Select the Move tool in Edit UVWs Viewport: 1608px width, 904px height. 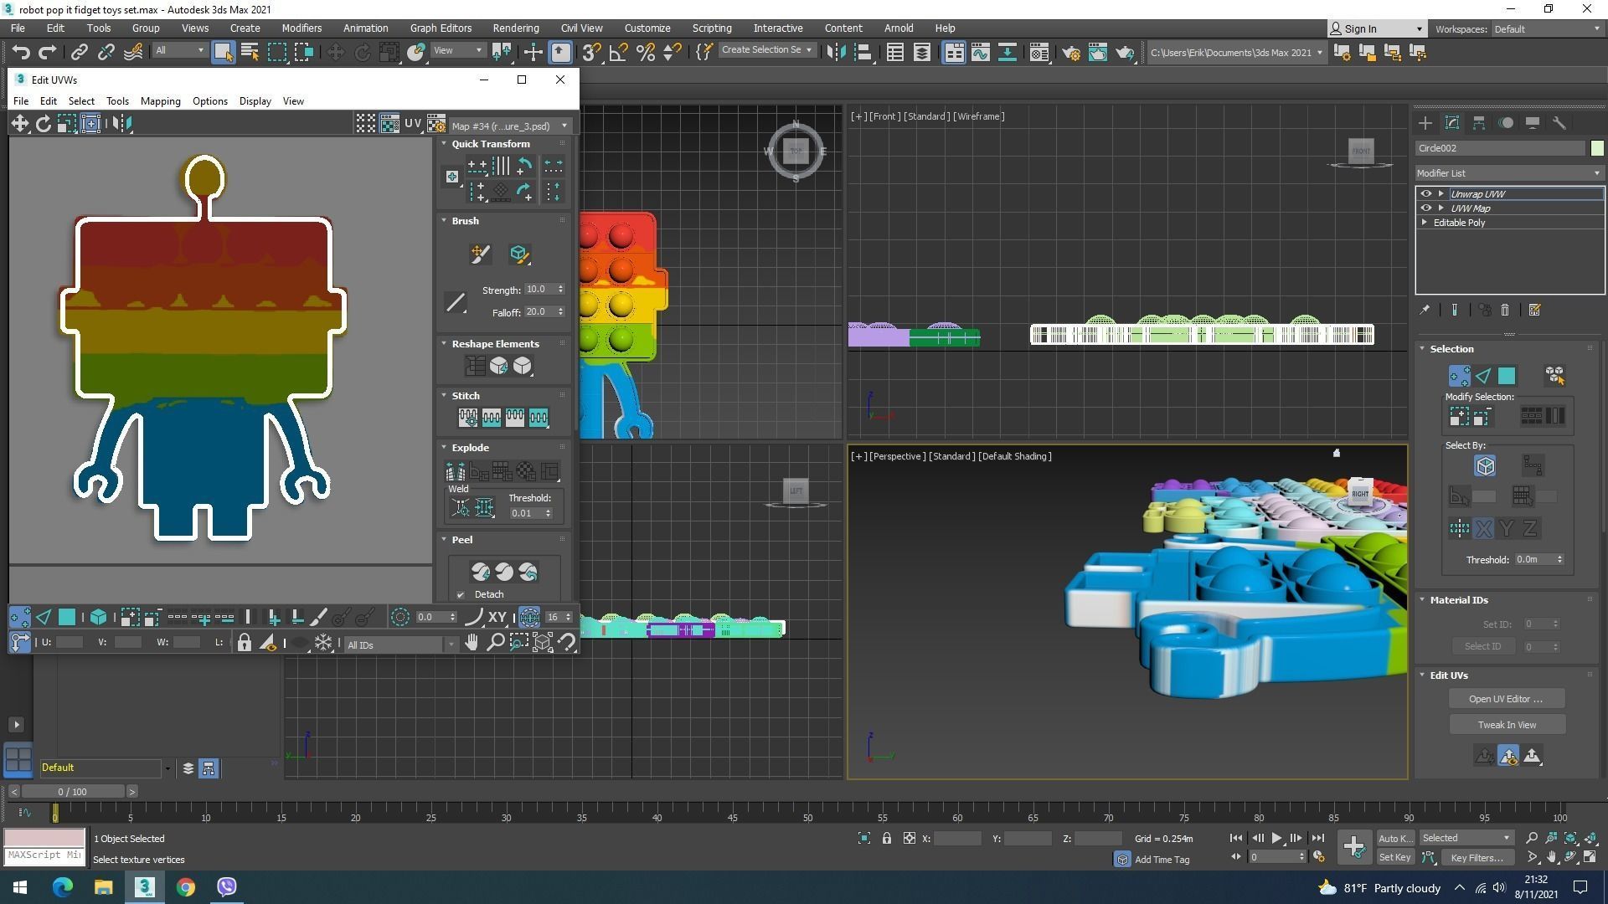[19, 124]
